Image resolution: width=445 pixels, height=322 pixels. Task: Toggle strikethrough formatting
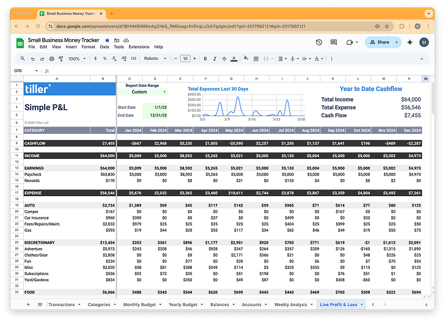tap(224, 59)
